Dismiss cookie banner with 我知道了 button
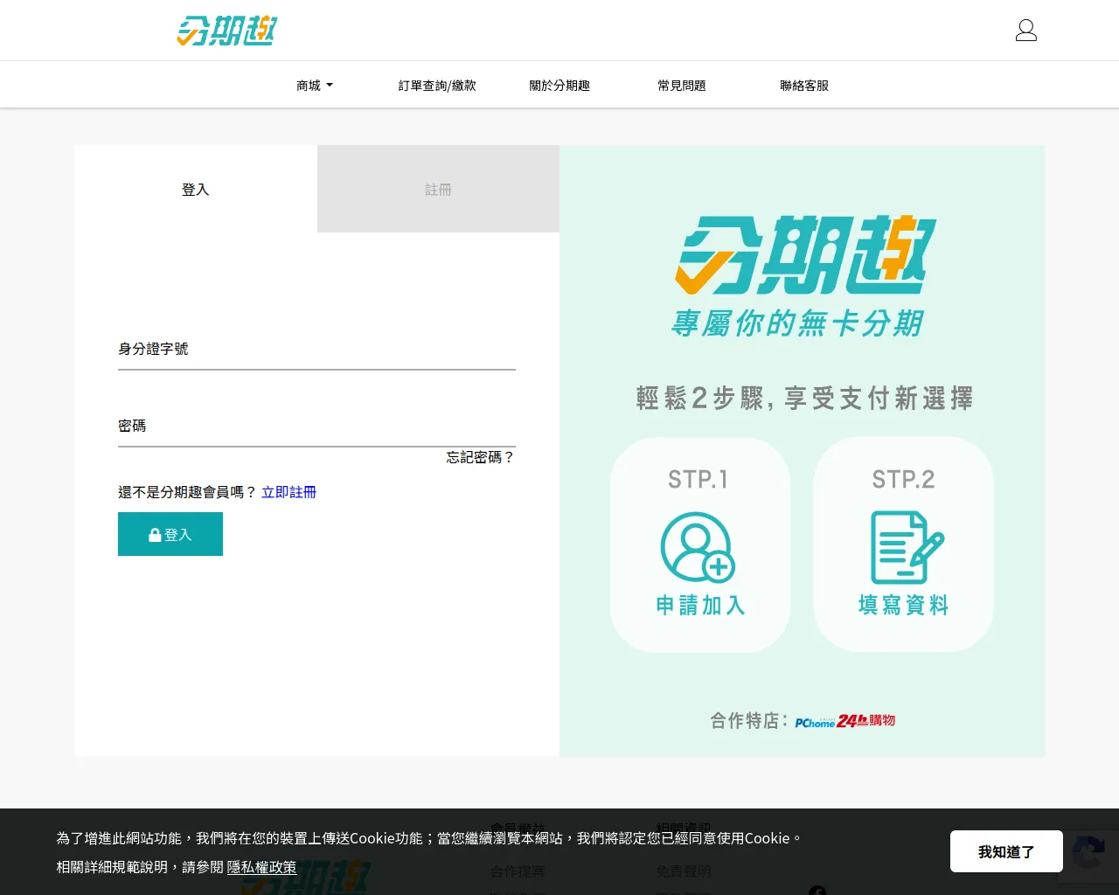1119x895 pixels. [1006, 851]
